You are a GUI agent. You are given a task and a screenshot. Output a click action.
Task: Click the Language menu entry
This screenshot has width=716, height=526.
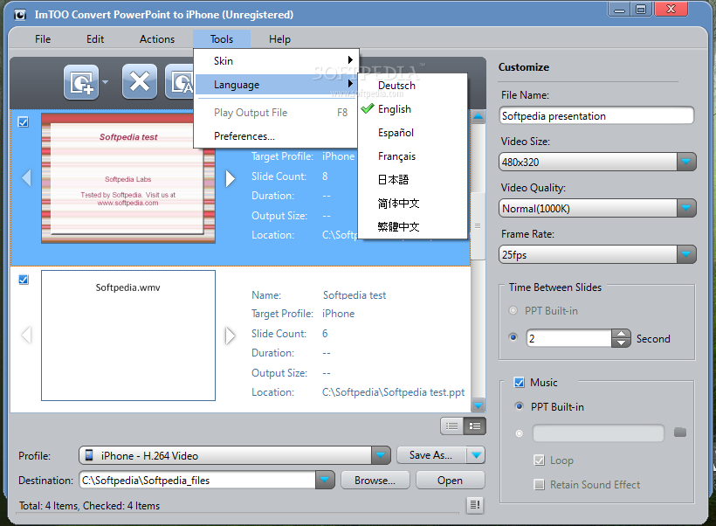[x=276, y=85]
